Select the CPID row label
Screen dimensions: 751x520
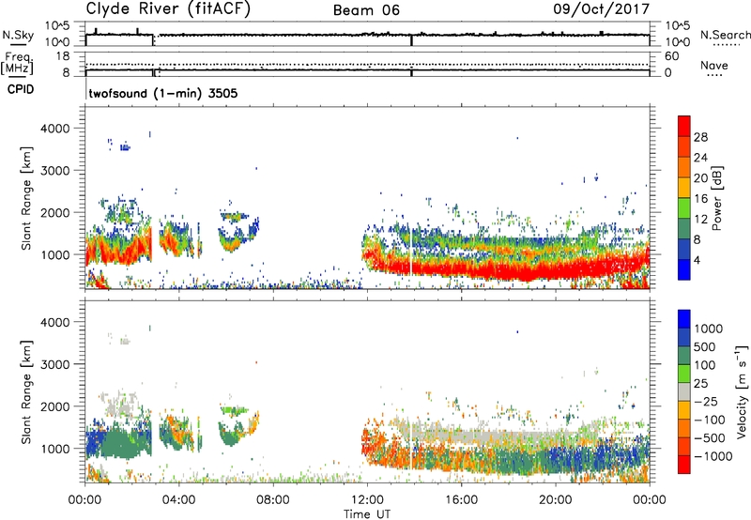pos(21,89)
